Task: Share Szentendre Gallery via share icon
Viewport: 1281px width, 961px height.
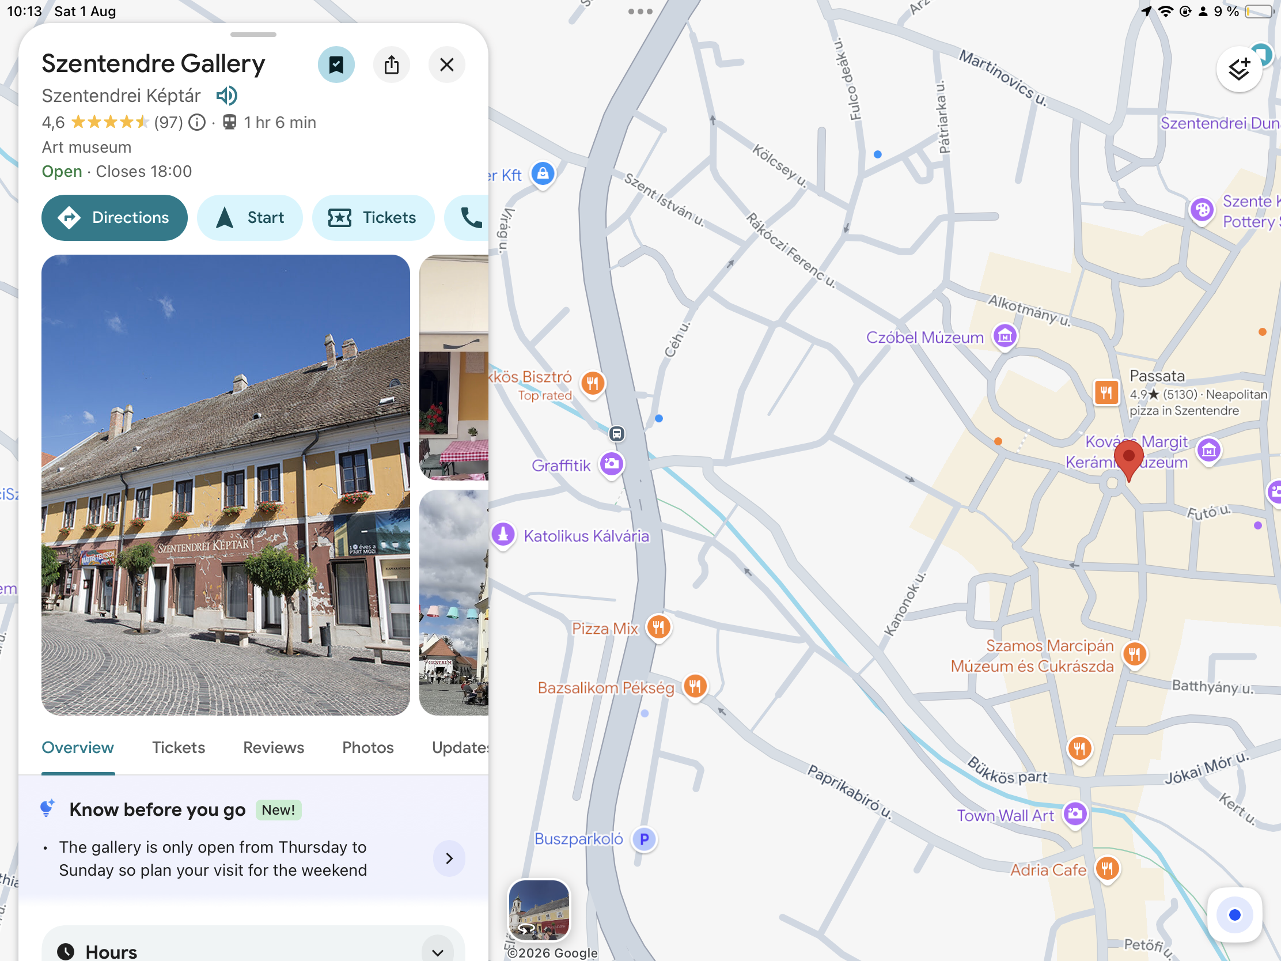Action: click(392, 65)
